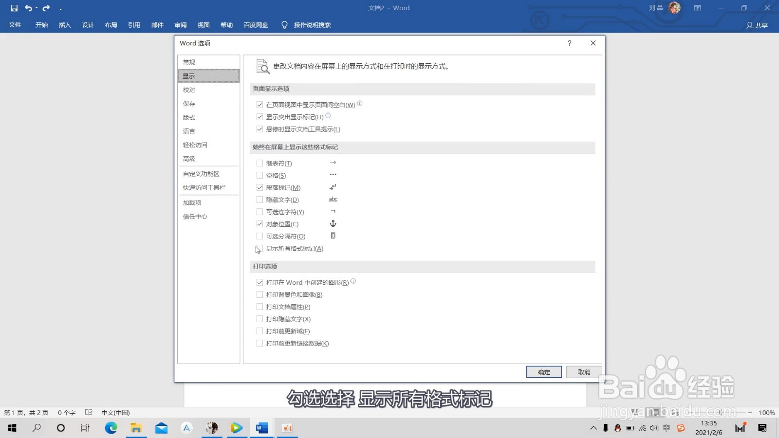The height and width of the screenshot is (438, 779).
Task: Click the Undo icon in title bar
Action: pos(28,8)
